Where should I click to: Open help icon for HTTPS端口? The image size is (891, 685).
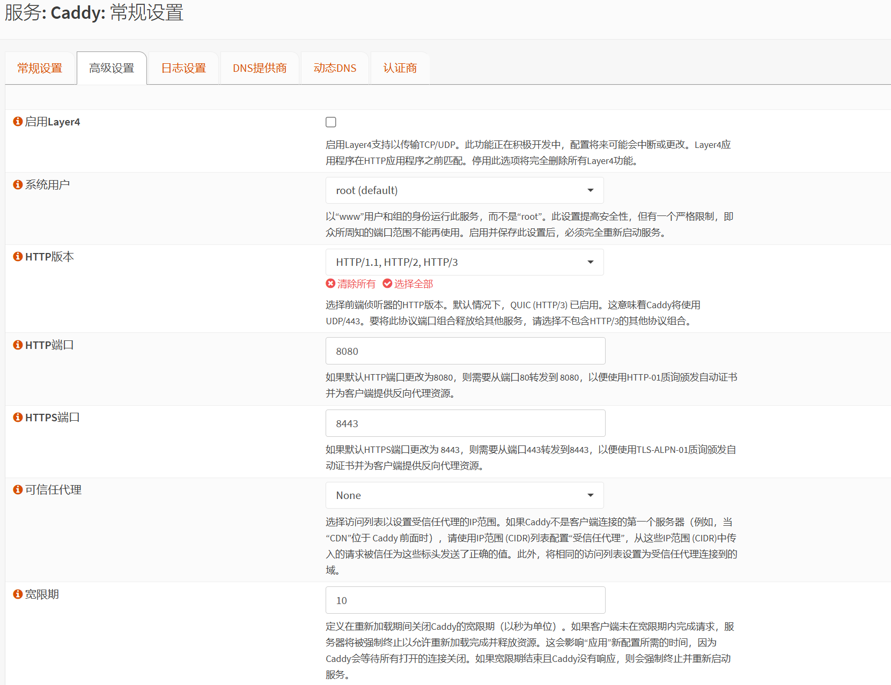tap(18, 417)
